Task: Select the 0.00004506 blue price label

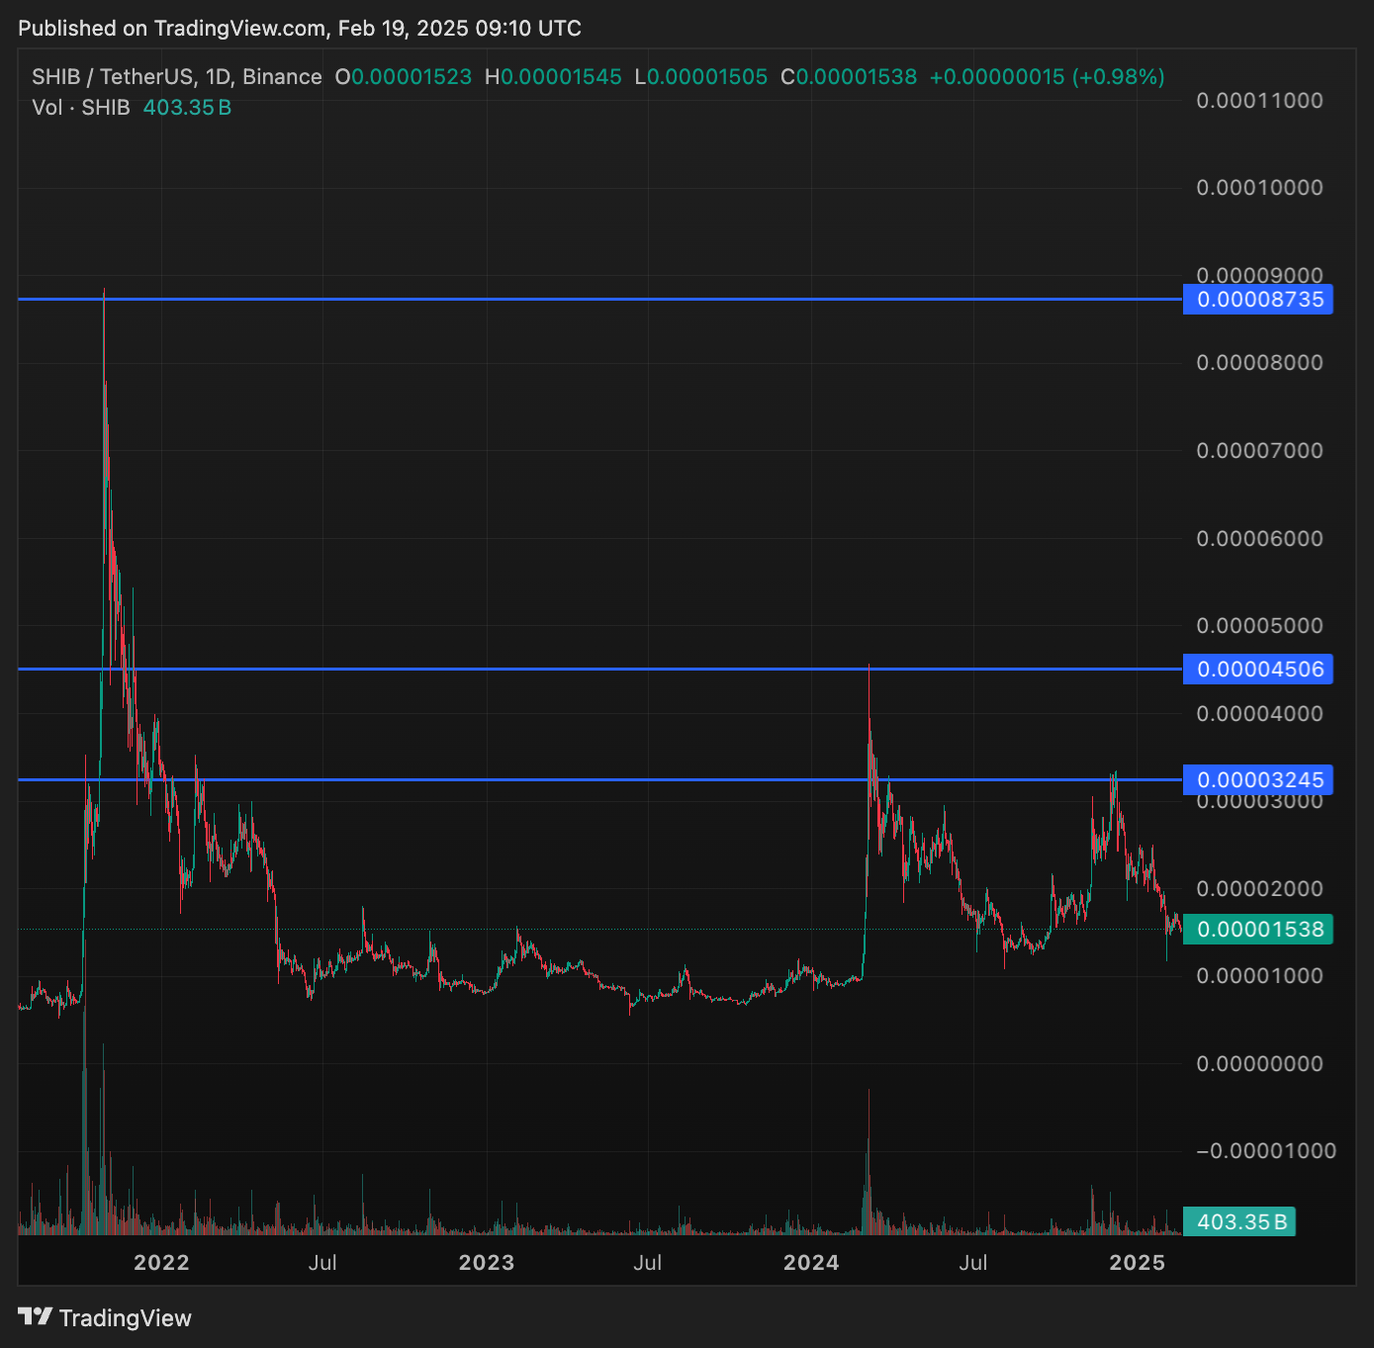Action: pyautogui.click(x=1258, y=669)
